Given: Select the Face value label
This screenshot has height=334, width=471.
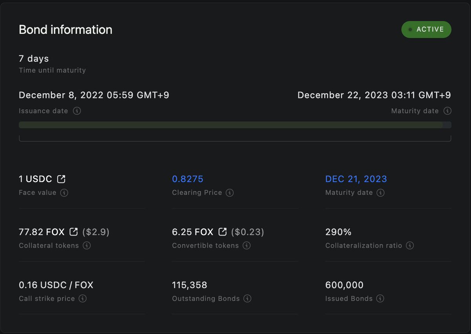Looking at the screenshot, I should 38,193.
